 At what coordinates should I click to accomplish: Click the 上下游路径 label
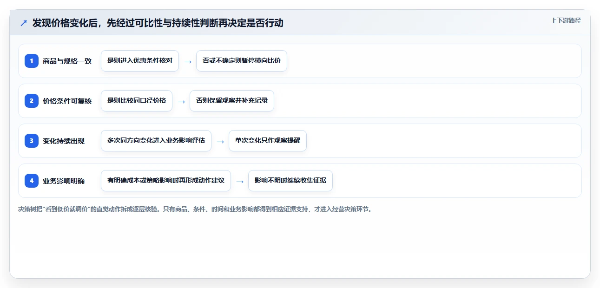[x=566, y=20]
